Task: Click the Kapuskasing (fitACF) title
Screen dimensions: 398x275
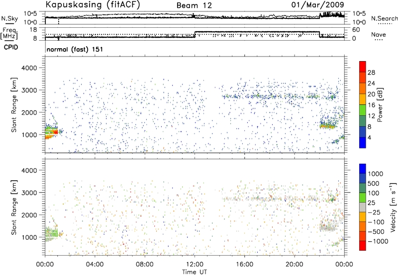Action: pos(93,5)
